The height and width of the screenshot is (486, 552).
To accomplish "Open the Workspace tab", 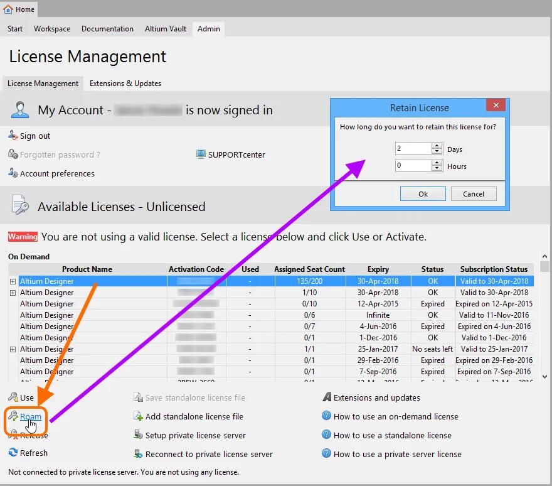I will [52, 29].
